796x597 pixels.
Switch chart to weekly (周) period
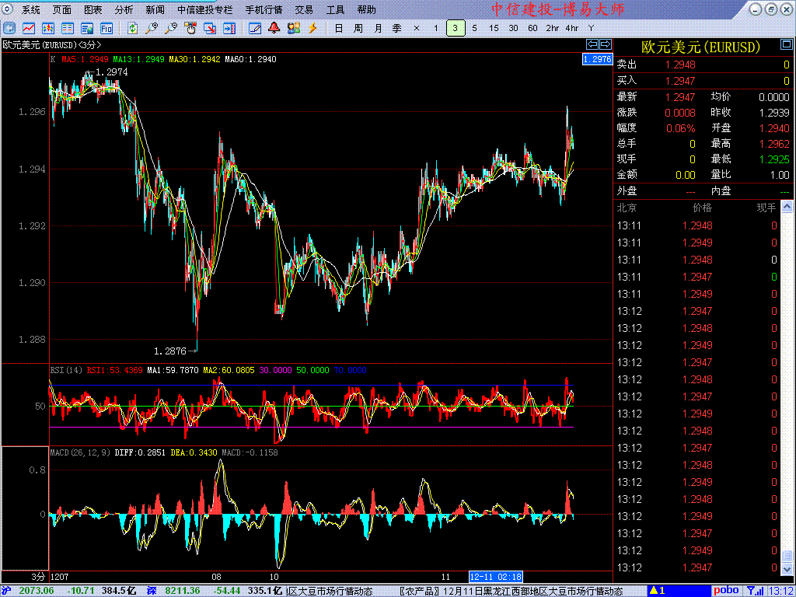[358, 28]
